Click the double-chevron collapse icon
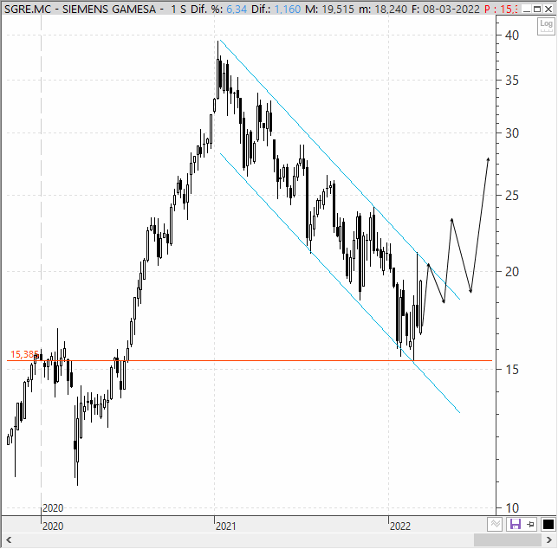The width and height of the screenshot is (558, 549). click(495, 524)
